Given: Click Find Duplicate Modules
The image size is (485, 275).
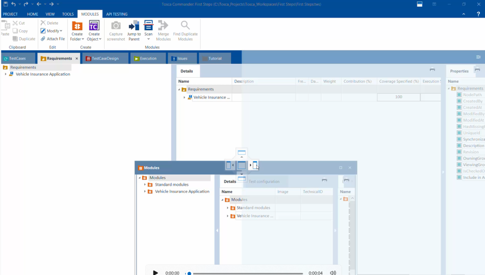Looking at the screenshot, I should click(185, 31).
